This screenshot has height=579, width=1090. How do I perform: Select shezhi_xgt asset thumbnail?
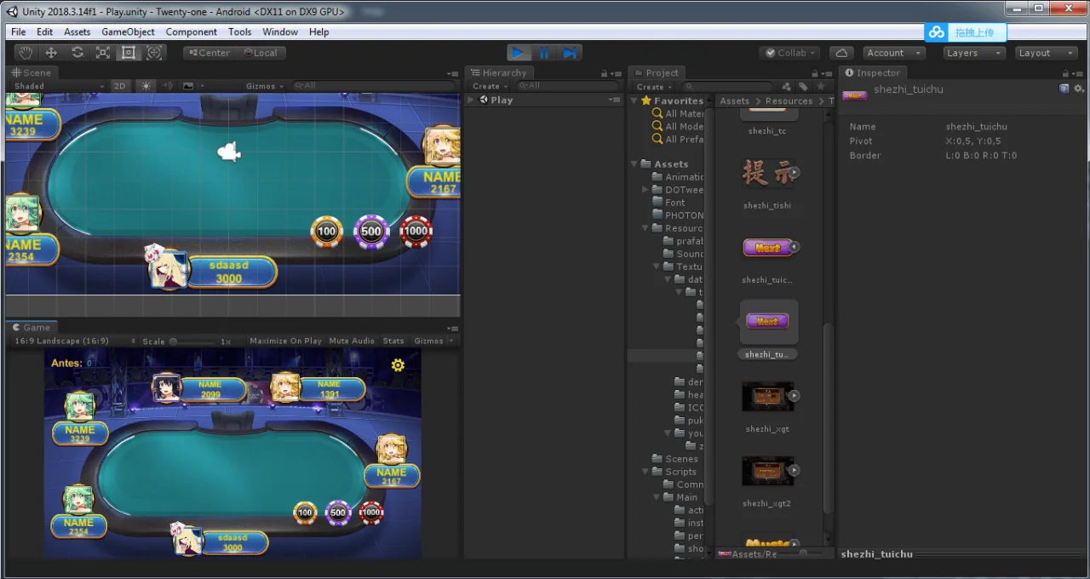point(767,397)
